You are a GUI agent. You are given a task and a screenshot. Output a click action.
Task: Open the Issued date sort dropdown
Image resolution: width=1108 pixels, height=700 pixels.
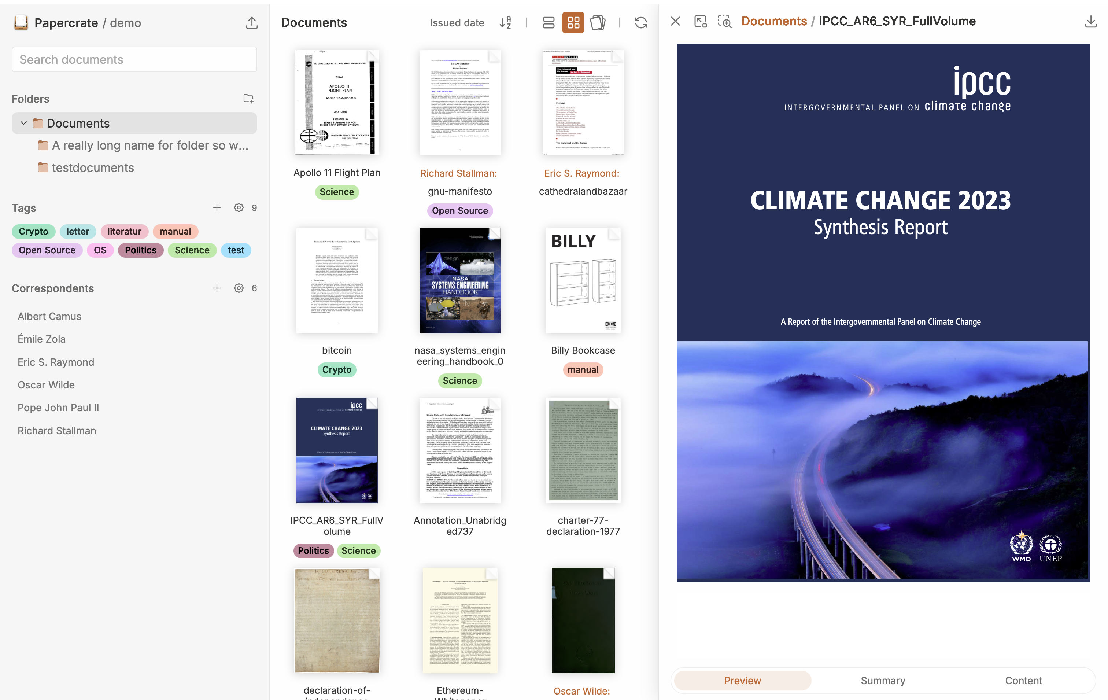pos(457,22)
